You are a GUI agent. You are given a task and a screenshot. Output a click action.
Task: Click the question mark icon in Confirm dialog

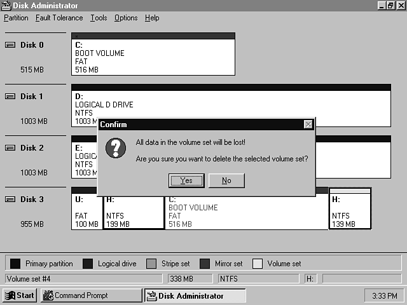115,149
